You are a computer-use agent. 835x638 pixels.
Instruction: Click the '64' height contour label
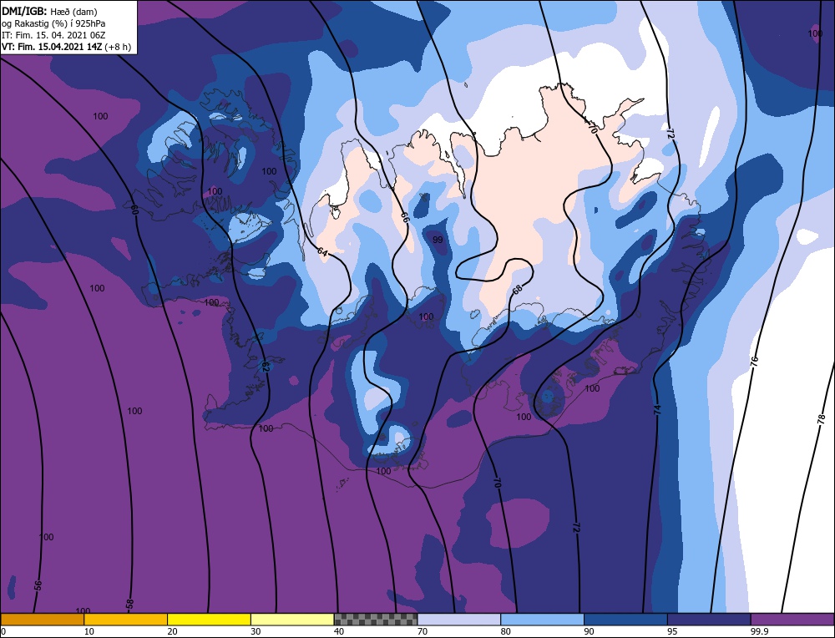pyautogui.click(x=322, y=252)
